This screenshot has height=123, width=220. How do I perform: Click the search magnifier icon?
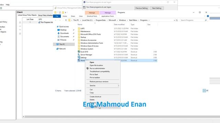click(206, 20)
